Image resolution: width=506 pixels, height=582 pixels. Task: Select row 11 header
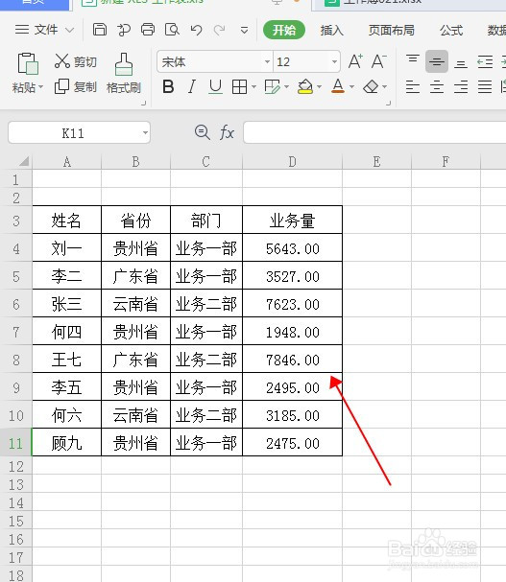point(16,443)
